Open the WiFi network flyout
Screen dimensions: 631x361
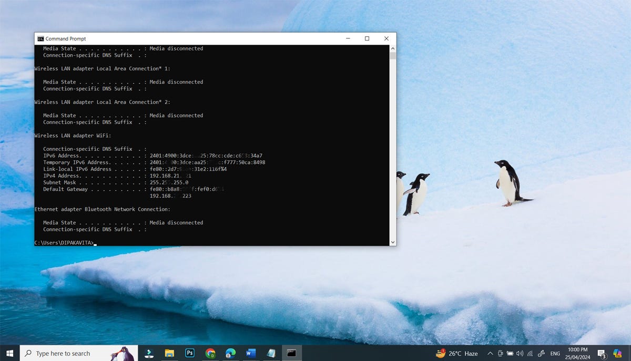click(530, 354)
